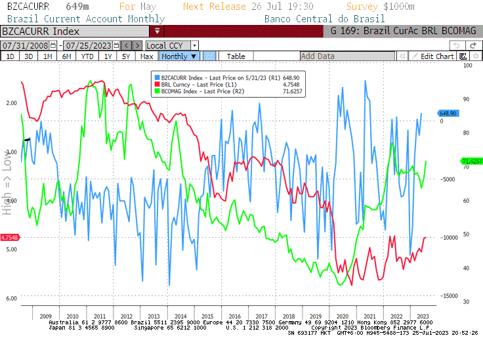Click the 6.00 left axis label
The width and height of the screenshot is (483, 348).
click(x=11, y=298)
